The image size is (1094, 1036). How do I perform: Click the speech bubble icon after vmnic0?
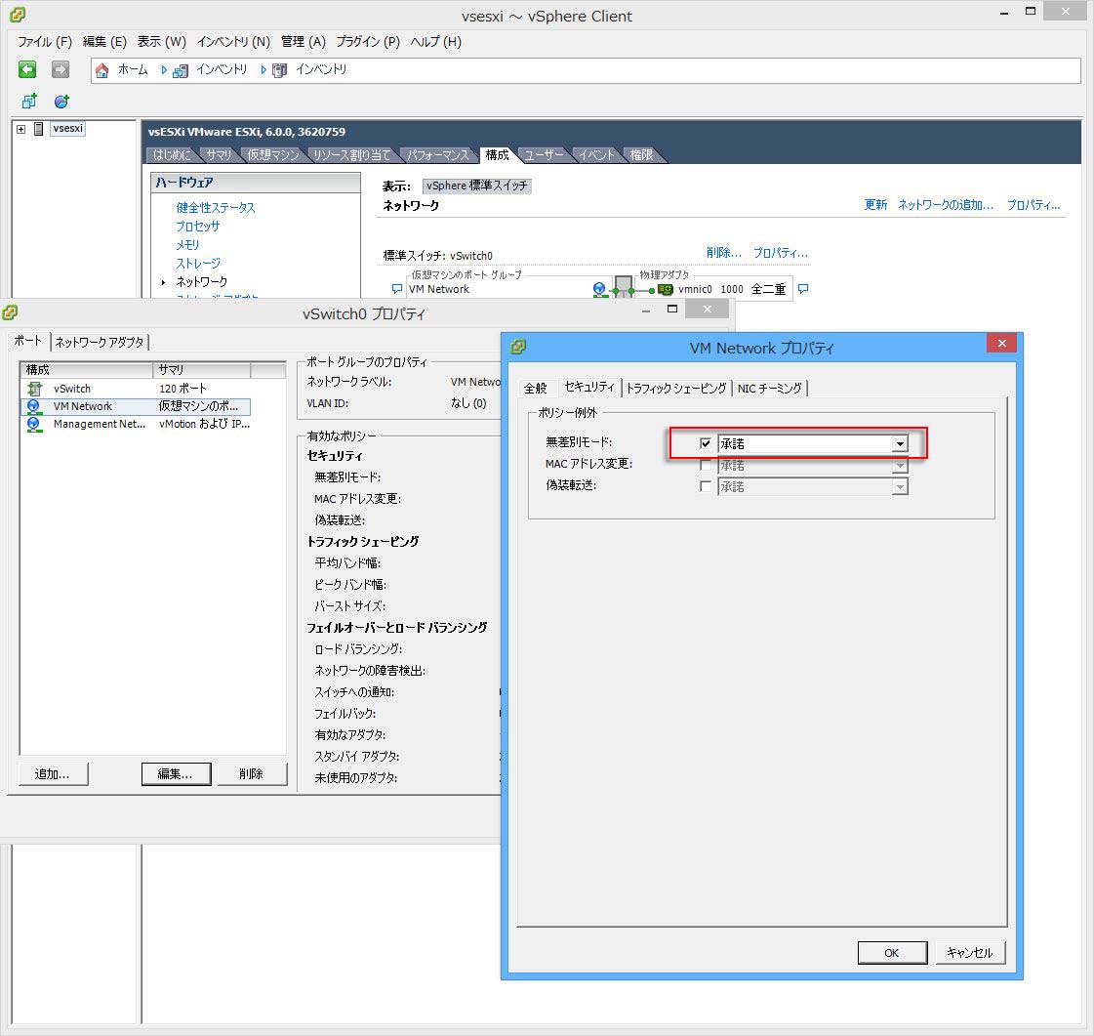803,288
